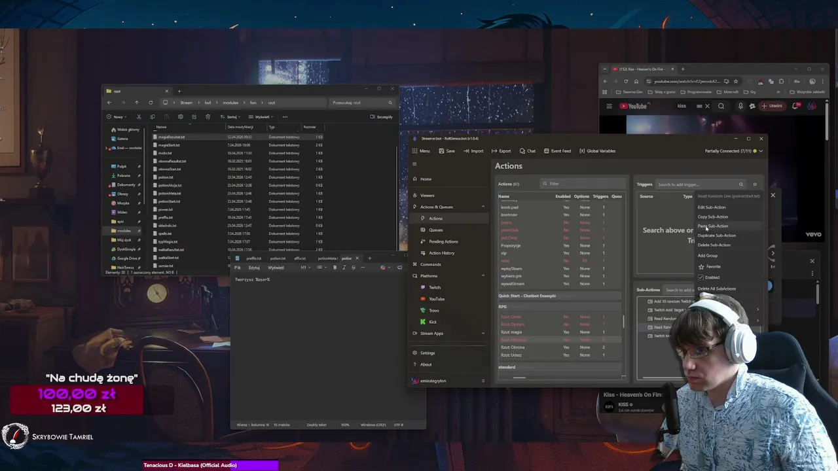The image size is (838, 471).
Task: Click the Explorer up-directory arrow
Action: [136, 103]
